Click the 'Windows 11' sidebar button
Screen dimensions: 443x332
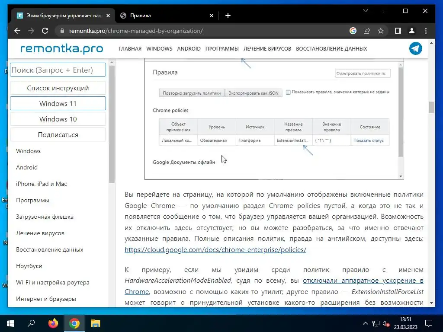click(x=58, y=103)
